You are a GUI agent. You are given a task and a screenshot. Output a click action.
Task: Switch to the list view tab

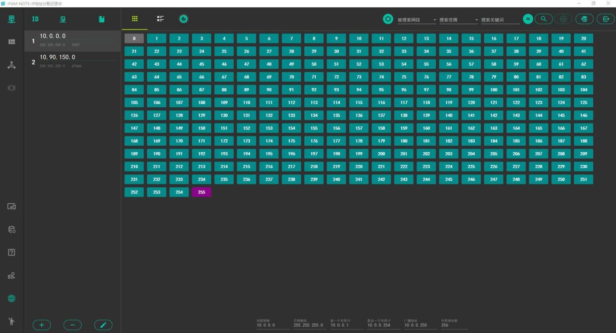pos(160,19)
